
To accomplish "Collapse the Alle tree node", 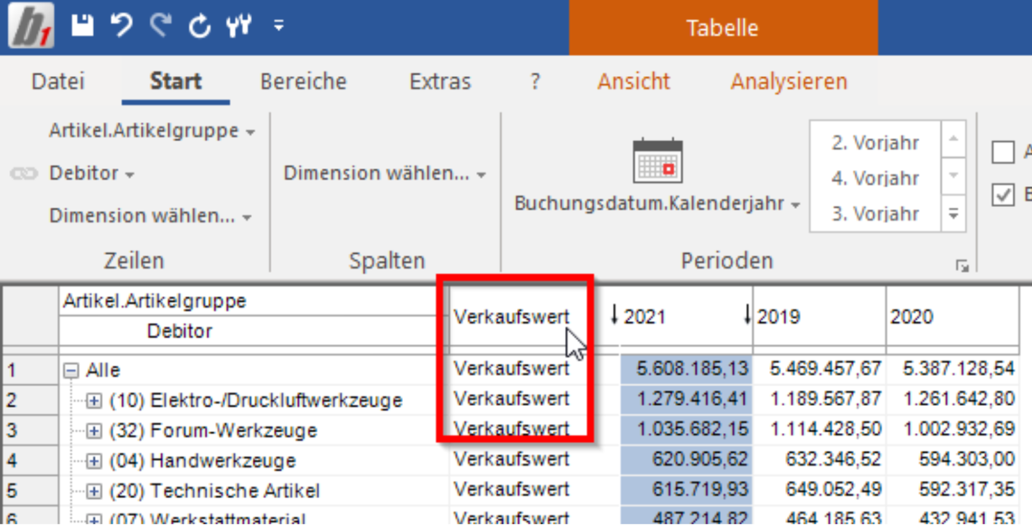I will [71, 370].
